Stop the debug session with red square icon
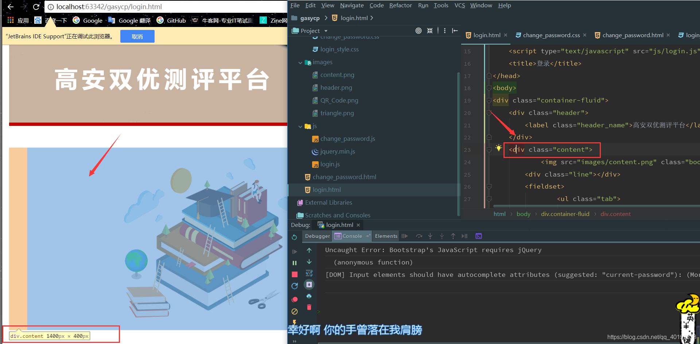The height and width of the screenshot is (344, 700). point(295,275)
